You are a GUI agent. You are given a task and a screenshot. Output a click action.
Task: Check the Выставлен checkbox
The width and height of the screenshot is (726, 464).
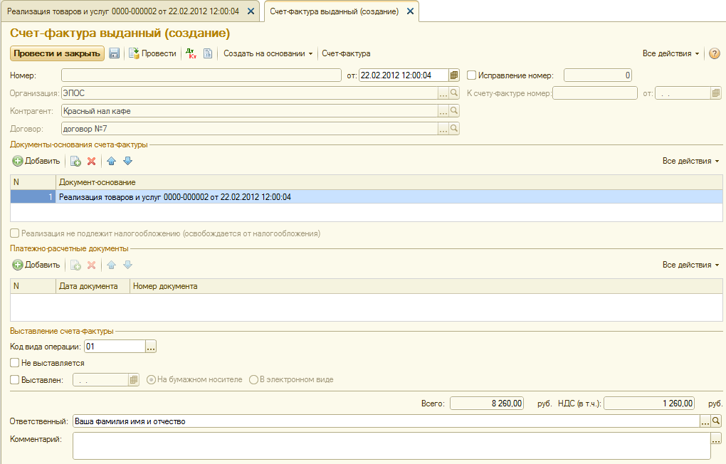(x=15, y=380)
